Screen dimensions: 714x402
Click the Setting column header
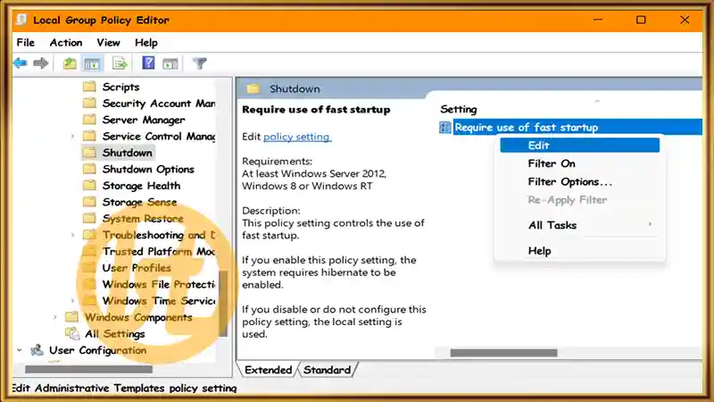tap(459, 109)
